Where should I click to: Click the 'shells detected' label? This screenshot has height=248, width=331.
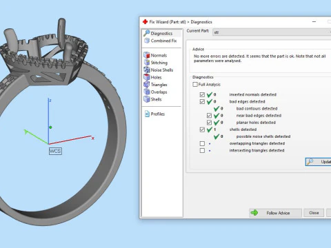[243, 130]
